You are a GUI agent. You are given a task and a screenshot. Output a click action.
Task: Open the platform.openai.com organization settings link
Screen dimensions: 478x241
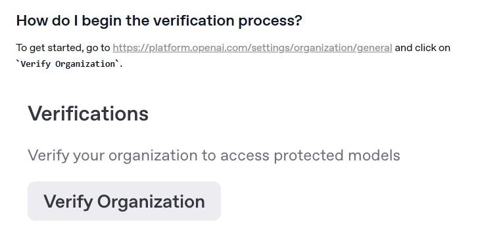click(x=252, y=48)
